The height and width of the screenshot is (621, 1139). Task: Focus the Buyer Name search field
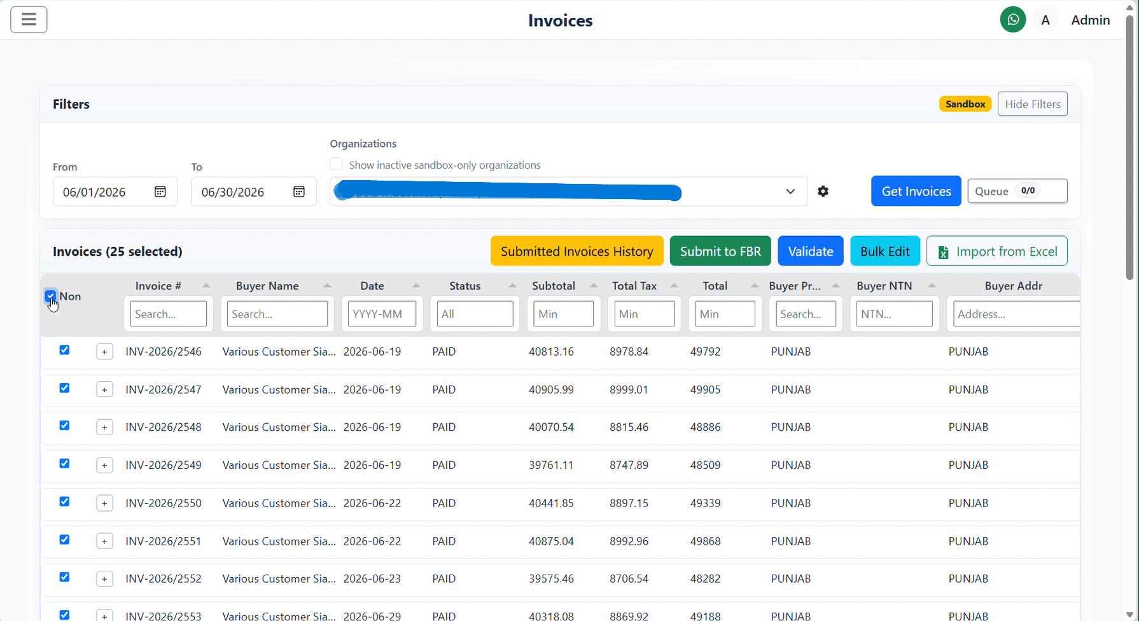coord(277,314)
